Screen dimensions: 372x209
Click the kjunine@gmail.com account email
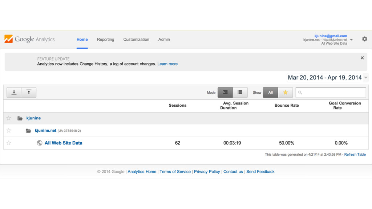(x=331, y=36)
